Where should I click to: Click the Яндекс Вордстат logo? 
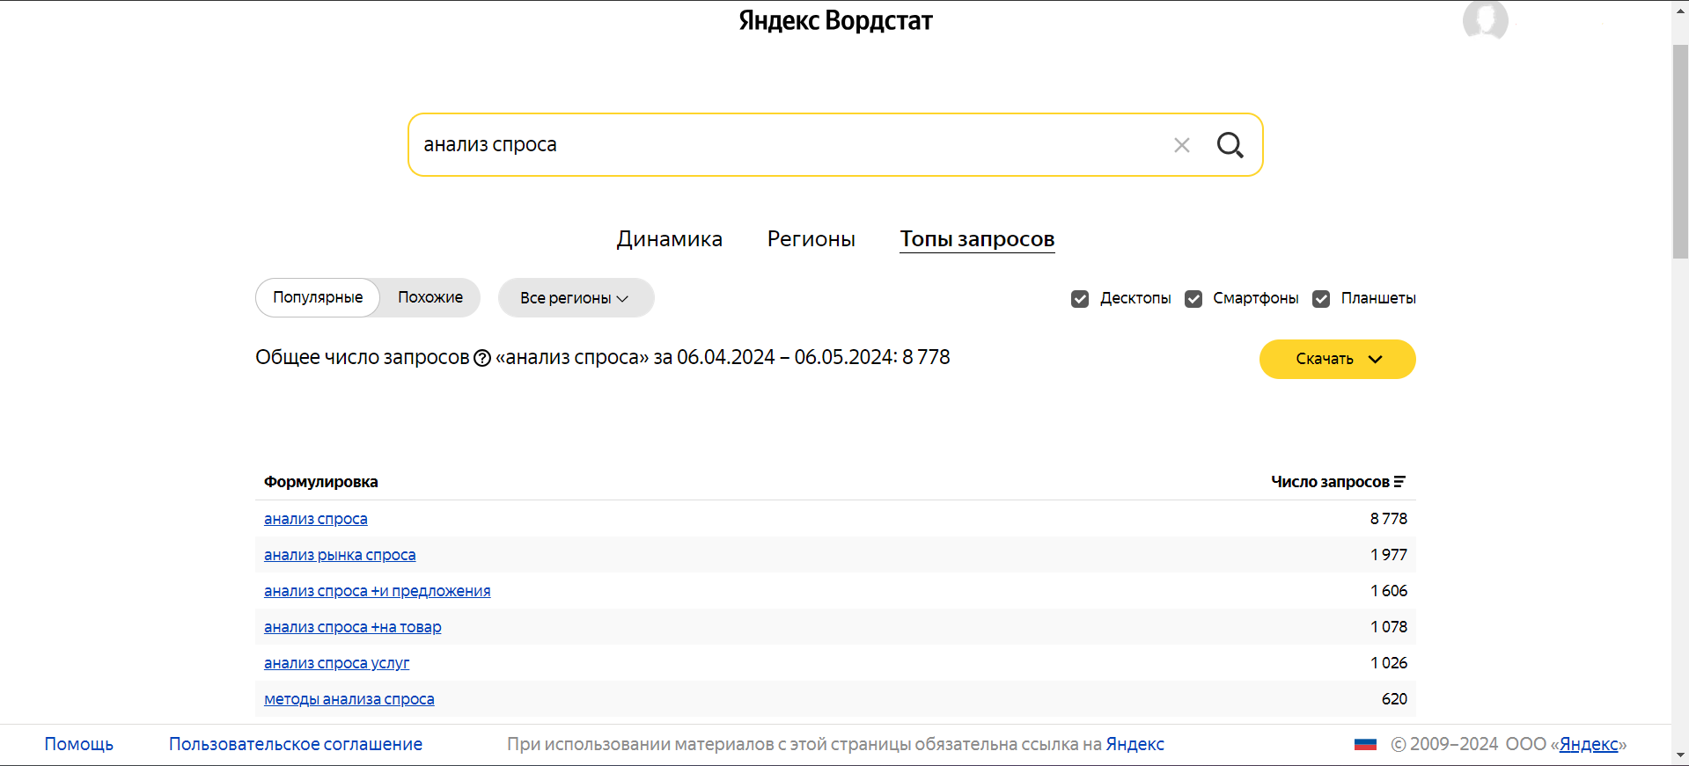[x=835, y=20]
